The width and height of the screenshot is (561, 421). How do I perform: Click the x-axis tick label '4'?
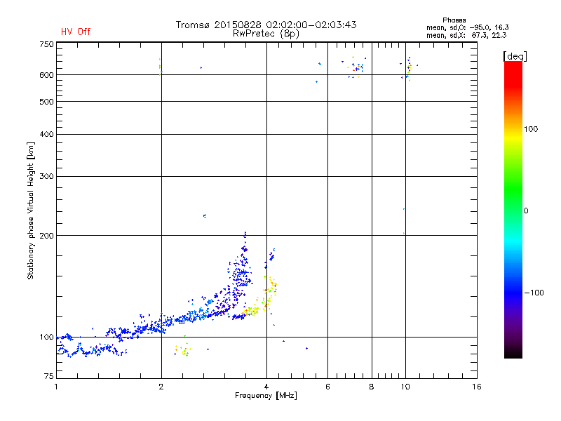pyautogui.click(x=266, y=387)
